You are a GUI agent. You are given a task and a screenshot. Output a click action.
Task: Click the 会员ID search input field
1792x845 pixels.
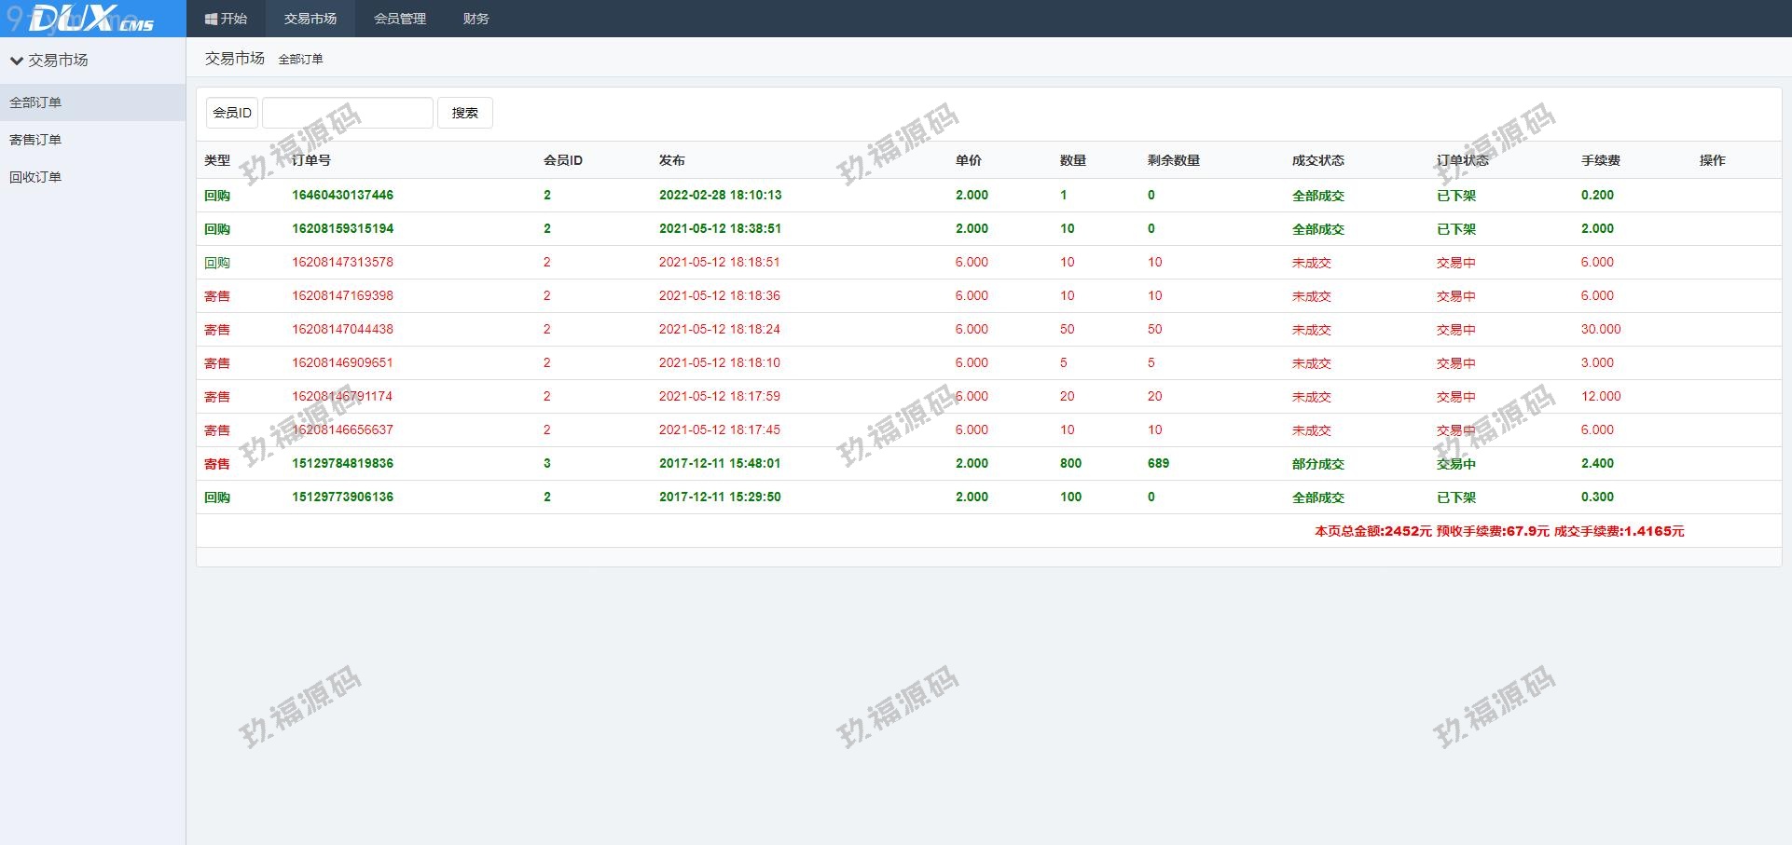pyautogui.click(x=347, y=113)
